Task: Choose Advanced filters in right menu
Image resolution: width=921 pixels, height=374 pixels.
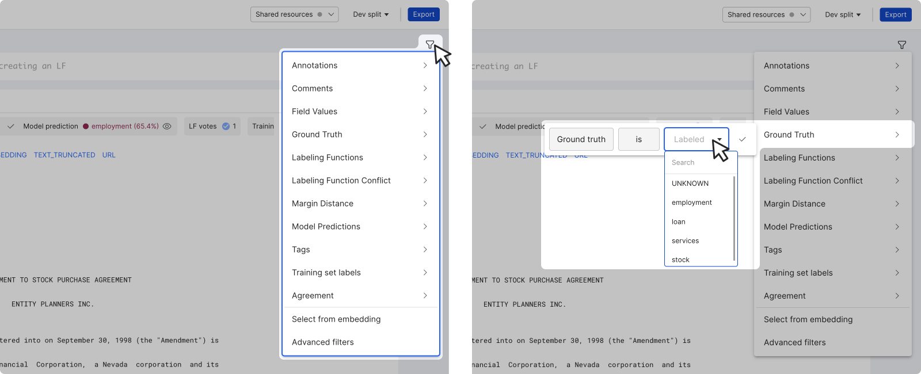Action: pos(833,342)
